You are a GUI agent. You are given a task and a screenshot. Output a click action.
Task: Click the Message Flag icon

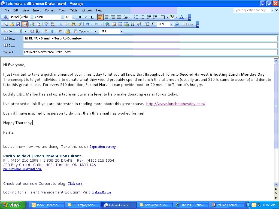(x=60, y=31)
